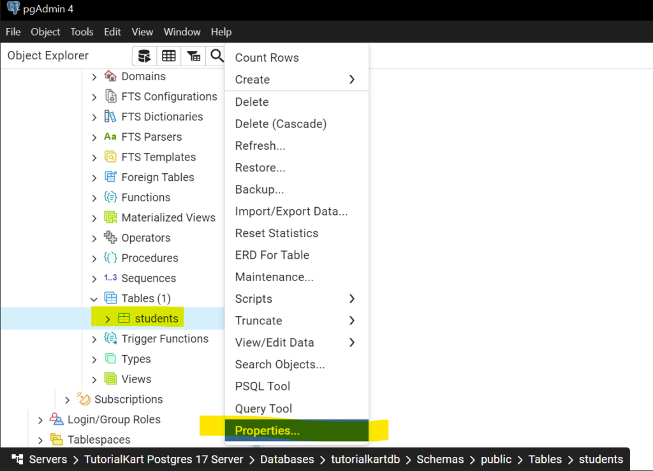This screenshot has width=653, height=471.
Task: Open the Object menu
Action: pyautogui.click(x=45, y=32)
